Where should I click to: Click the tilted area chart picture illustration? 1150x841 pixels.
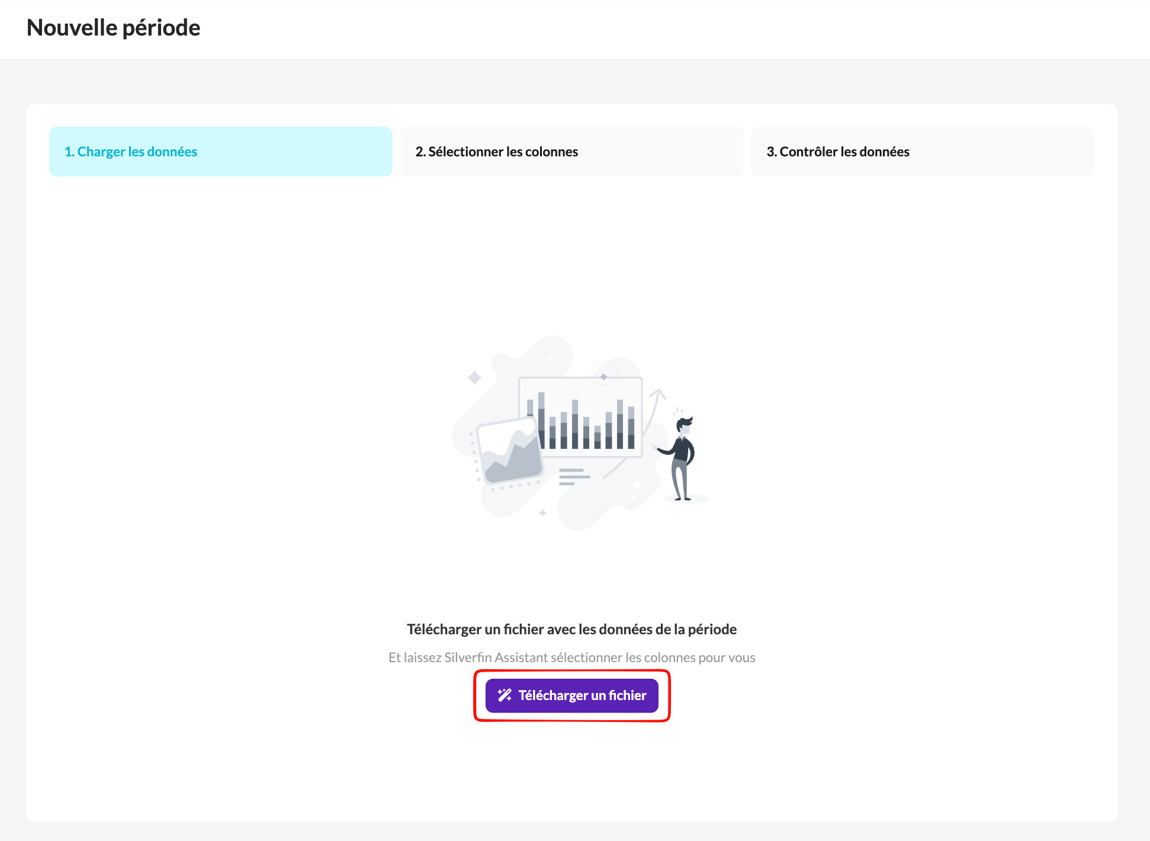510,453
